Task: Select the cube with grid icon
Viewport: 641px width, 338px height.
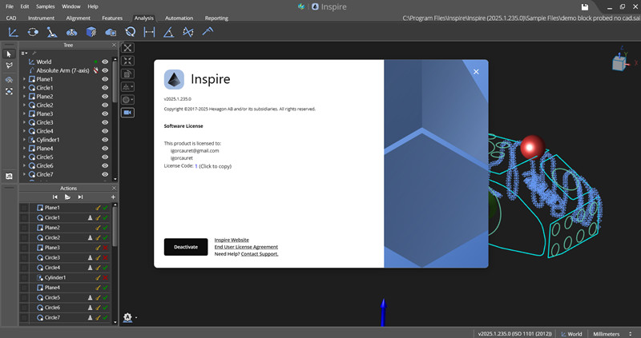Action: coord(91,32)
